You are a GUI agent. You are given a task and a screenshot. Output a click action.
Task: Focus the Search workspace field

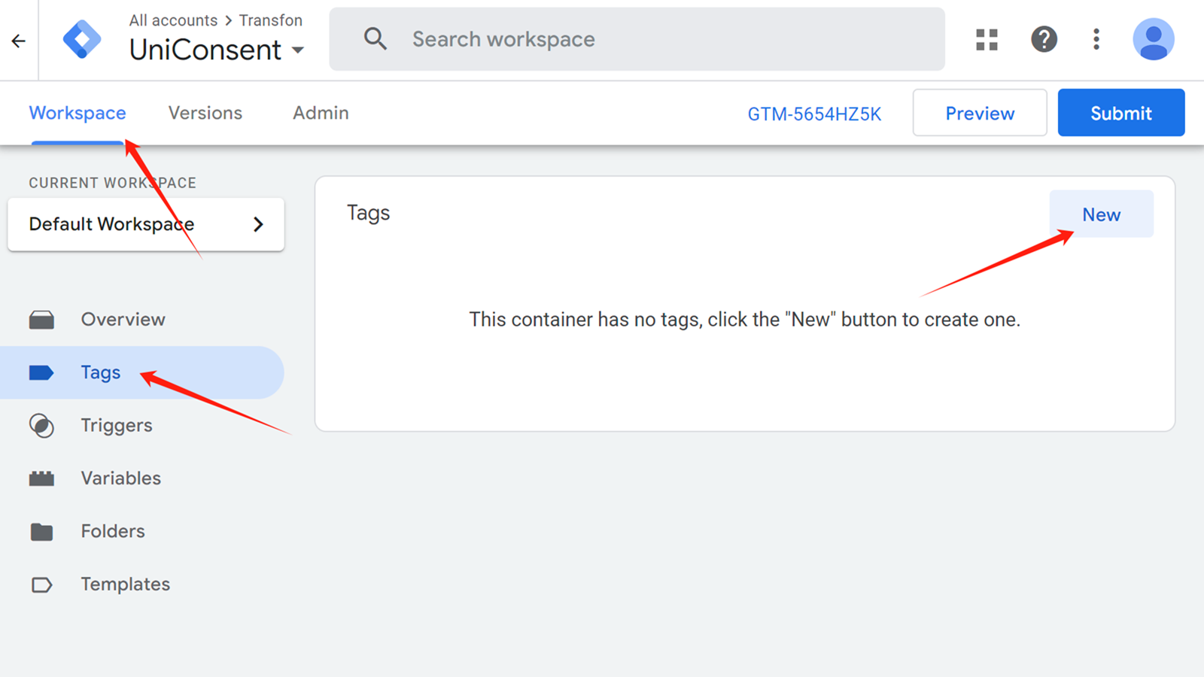click(637, 39)
